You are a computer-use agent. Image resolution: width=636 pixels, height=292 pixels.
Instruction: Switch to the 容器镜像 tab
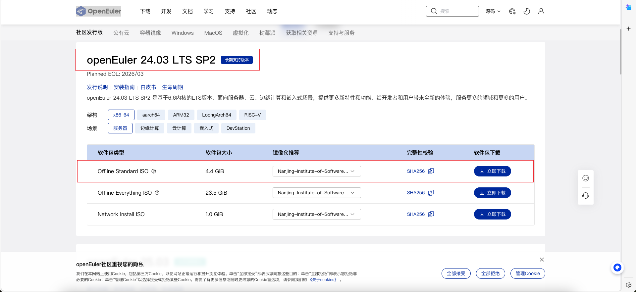coord(150,33)
